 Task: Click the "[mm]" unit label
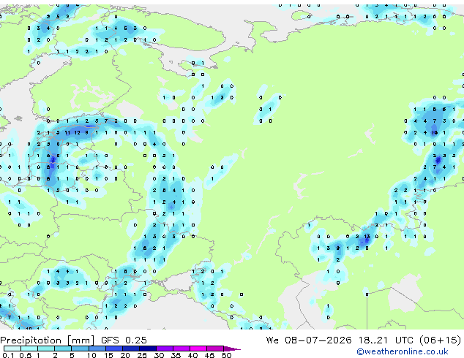(81, 340)
